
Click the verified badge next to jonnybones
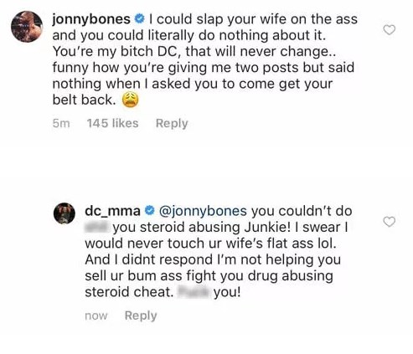click(x=139, y=19)
